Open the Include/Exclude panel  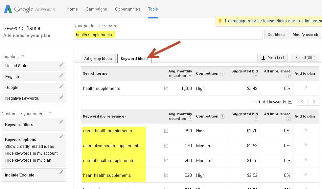(34, 175)
